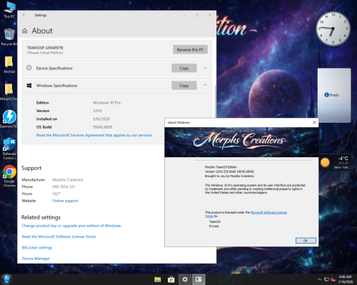Minimize the Settings window
The width and height of the screenshot is (357, 285).
pos(184,15)
